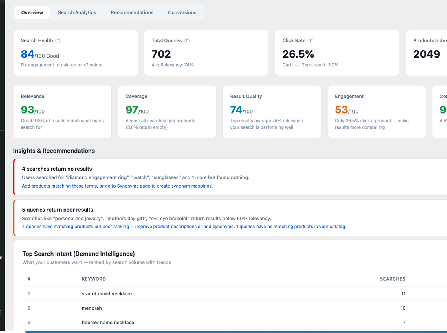Select the Coverage 97/100 card

167,112
